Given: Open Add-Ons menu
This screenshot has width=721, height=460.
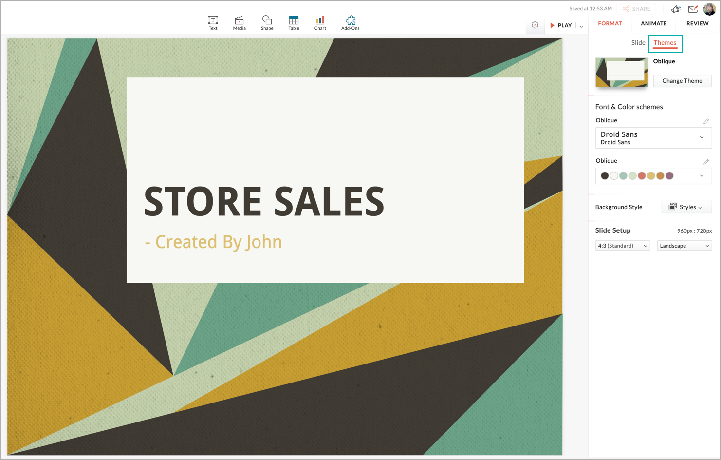Looking at the screenshot, I should (350, 23).
